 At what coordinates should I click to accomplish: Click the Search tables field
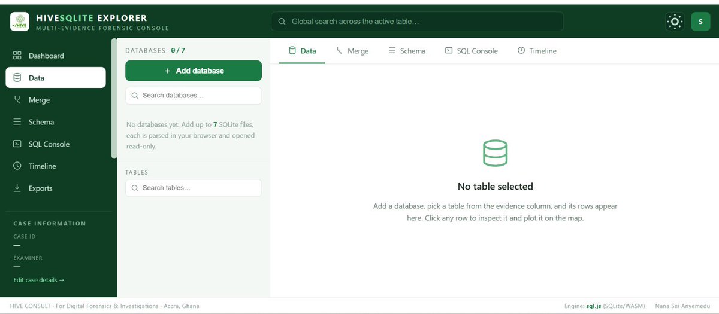pos(194,188)
